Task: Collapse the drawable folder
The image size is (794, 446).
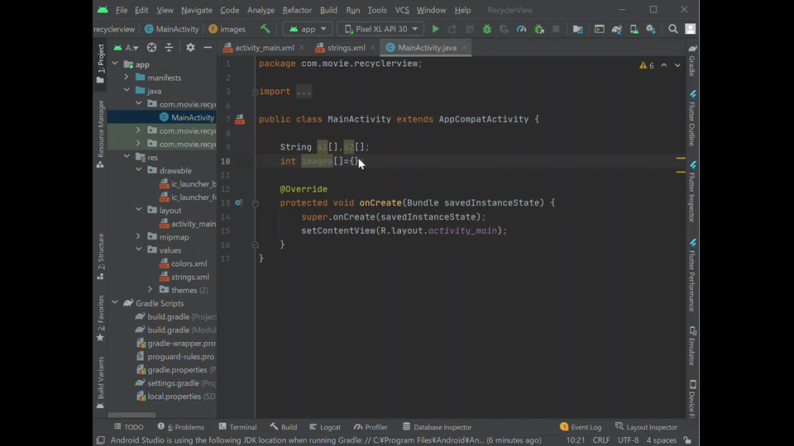Action: pyautogui.click(x=139, y=171)
